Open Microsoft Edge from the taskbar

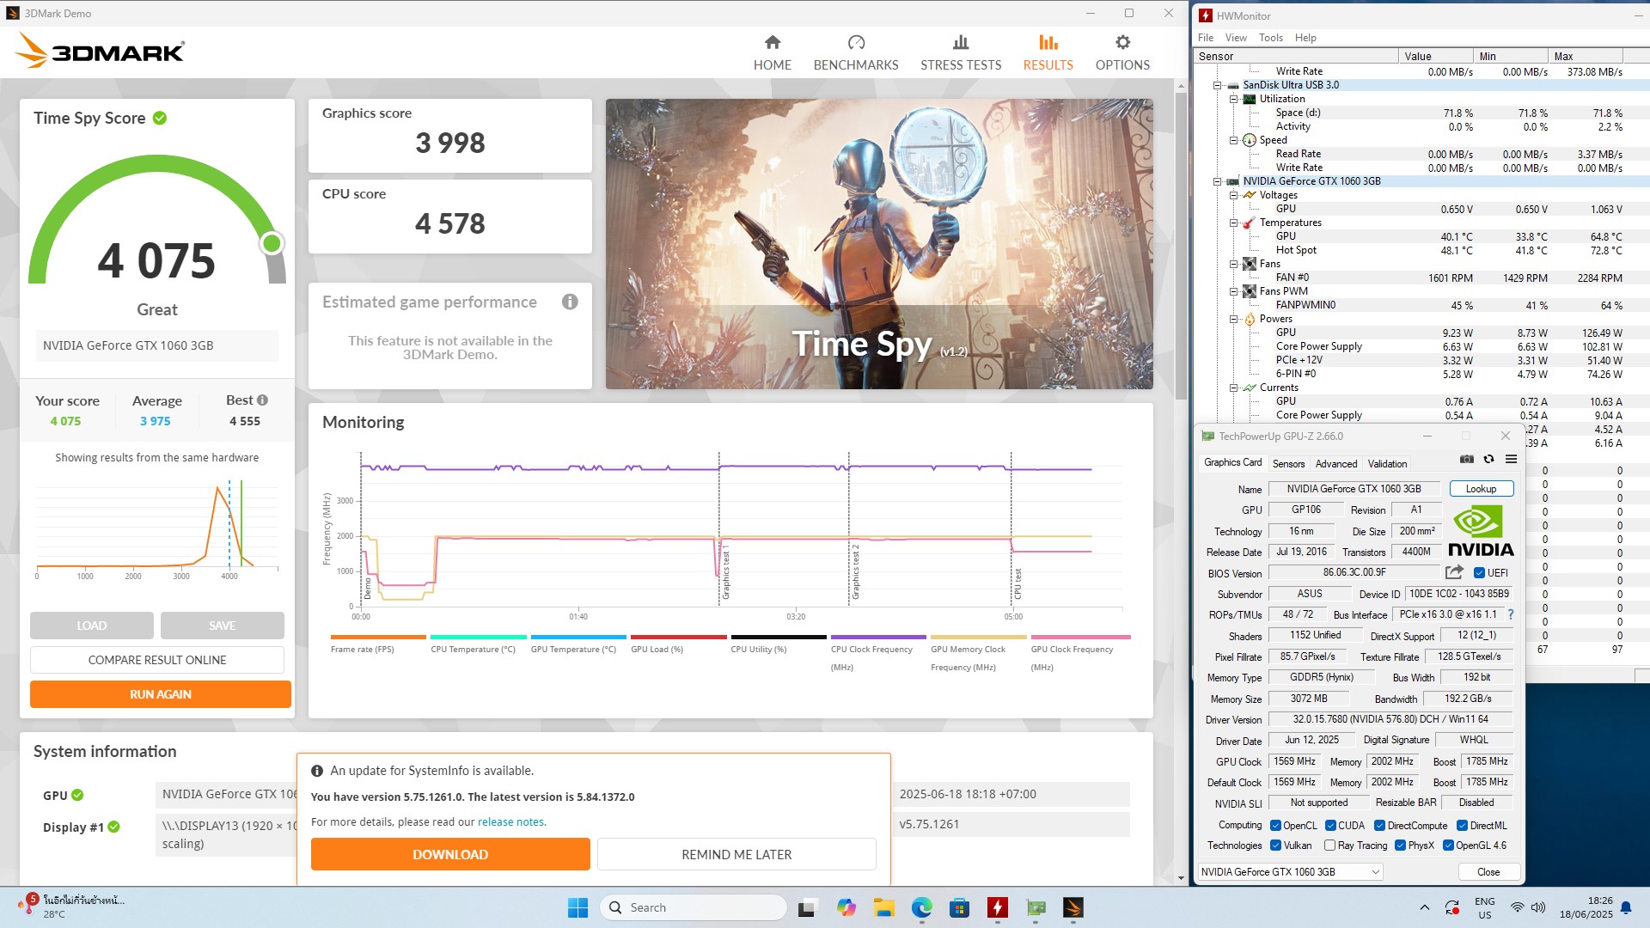(921, 907)
